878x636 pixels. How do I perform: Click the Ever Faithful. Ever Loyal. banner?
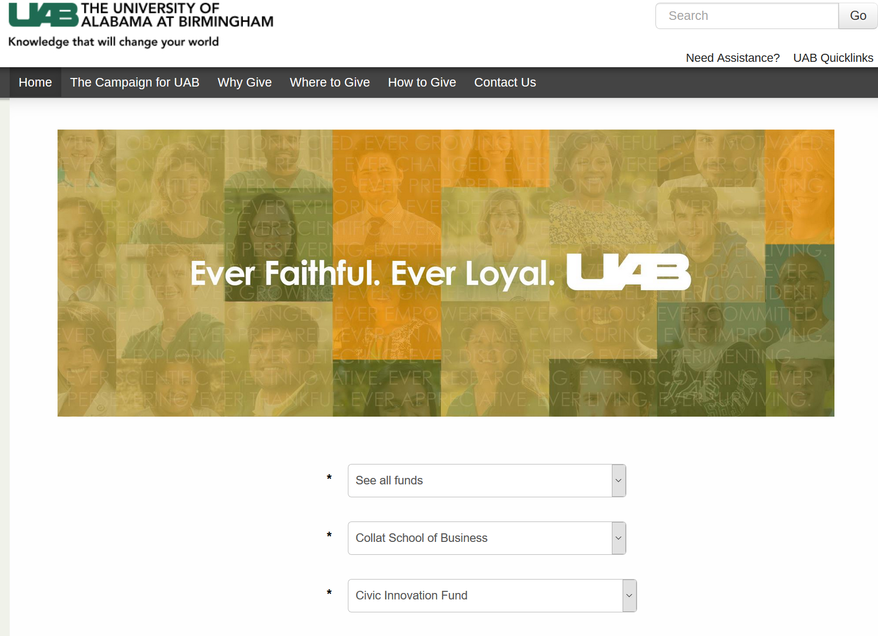click(x=446, y=273)
